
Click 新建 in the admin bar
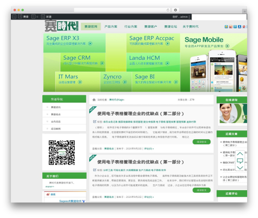[x=46, y=16]
